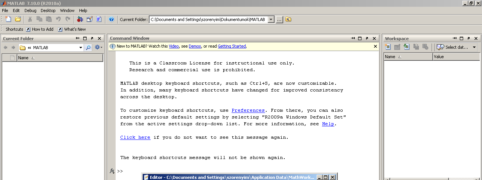Go forward in Current Folder panel

click(x=13, y=48)
